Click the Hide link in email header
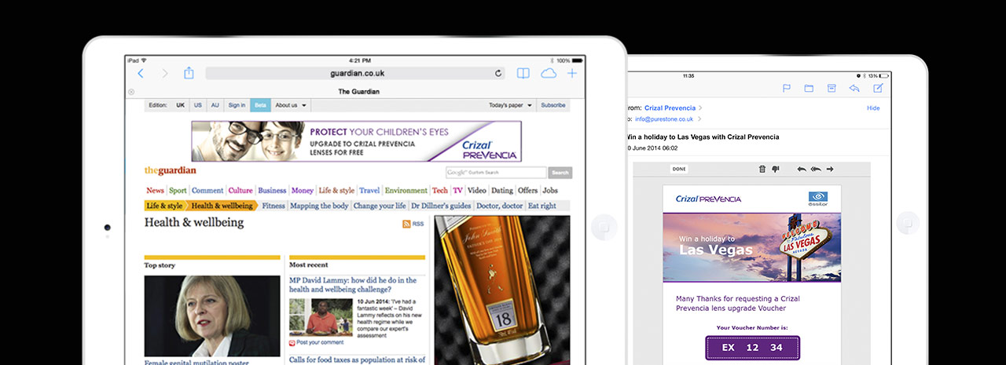 coord(873,108)
